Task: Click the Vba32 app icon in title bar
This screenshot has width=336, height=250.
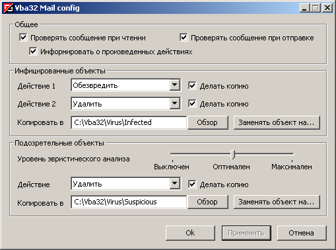Action: pos(9,8)
